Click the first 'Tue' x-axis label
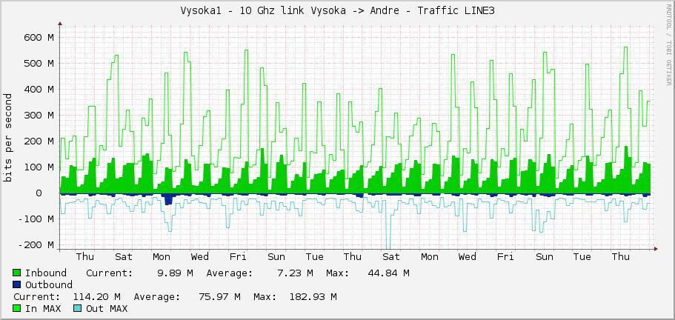This screenshot has height=320, width=675. tap(314, 257)
